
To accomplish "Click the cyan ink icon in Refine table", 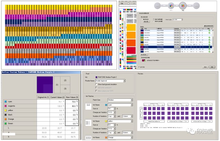I will [5, 102].
